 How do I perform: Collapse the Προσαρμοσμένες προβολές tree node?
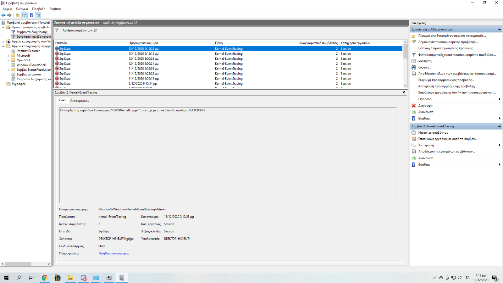pyautogui.click(x=3, y=27)
